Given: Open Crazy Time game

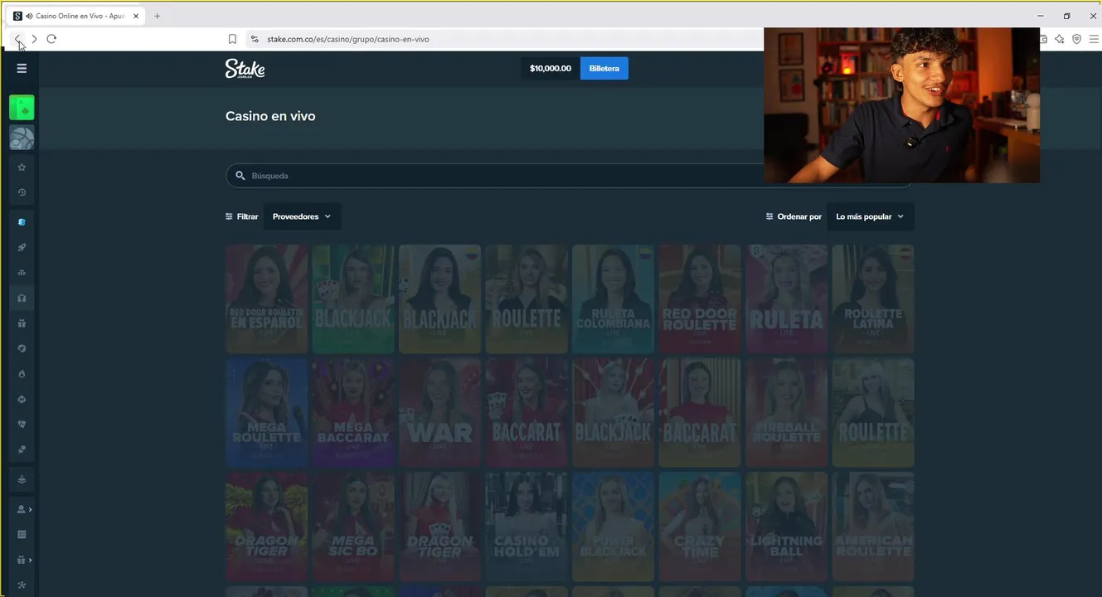Looking at the screenshot, I should (x=700, y=527).
